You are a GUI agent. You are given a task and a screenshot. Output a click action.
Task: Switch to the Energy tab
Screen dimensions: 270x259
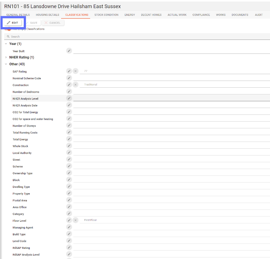pyautogui.click(x=130, y=15)
